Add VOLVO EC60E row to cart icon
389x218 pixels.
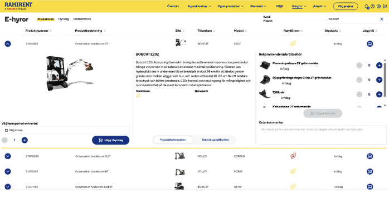(x=369, y=171)
